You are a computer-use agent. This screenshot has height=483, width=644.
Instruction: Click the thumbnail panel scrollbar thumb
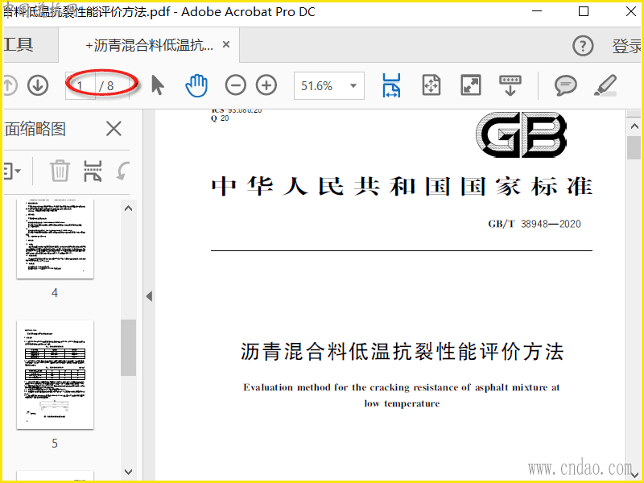click(x=129, y=348)
